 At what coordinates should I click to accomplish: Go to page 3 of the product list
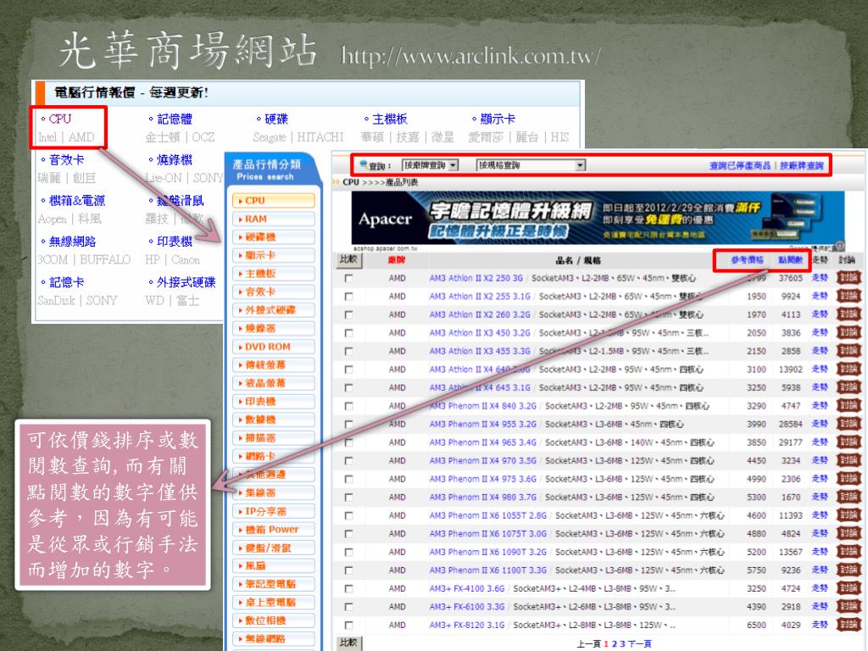click(622, 644)
